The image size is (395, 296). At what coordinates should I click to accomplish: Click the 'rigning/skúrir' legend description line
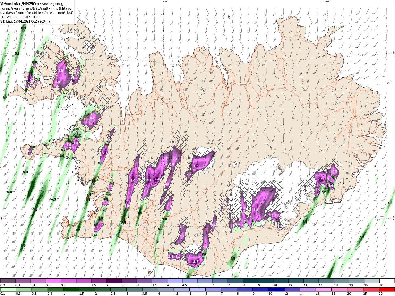(x=36, y=8)
